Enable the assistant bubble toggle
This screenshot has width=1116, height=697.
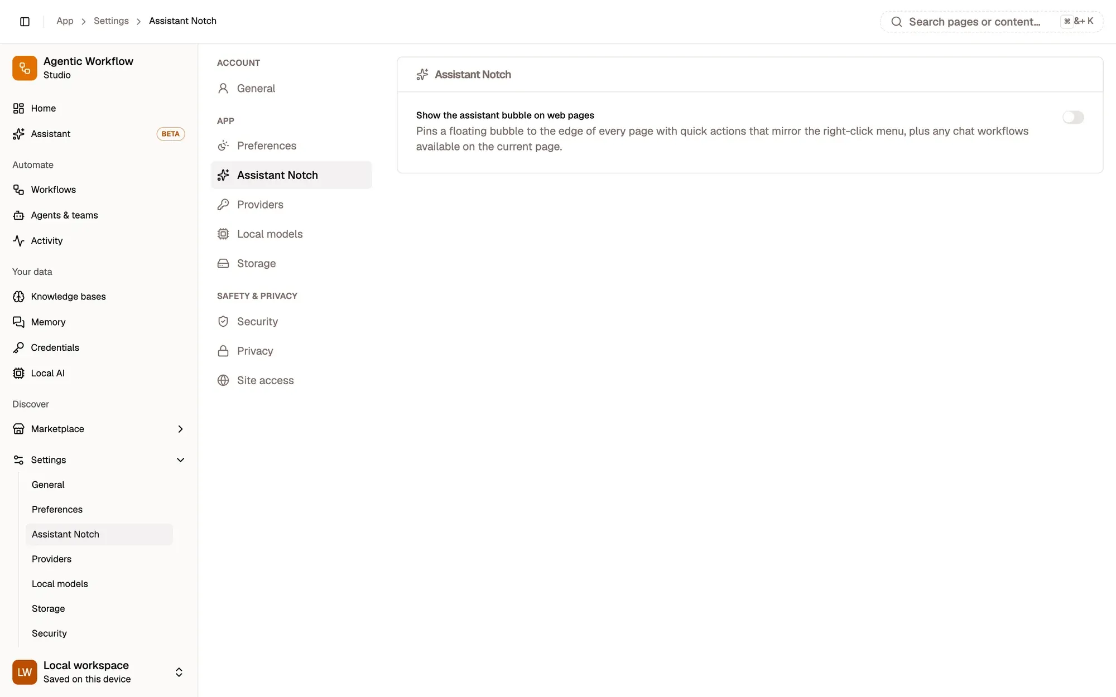coord(1073,117)
